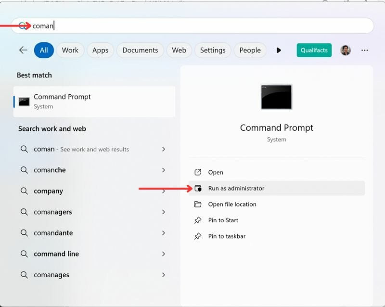Image resolution: width=385 pixels, height=307 pixels.
Task: Expand the 'command line' suggestion chevron
Action: click(x=164, y=254)
